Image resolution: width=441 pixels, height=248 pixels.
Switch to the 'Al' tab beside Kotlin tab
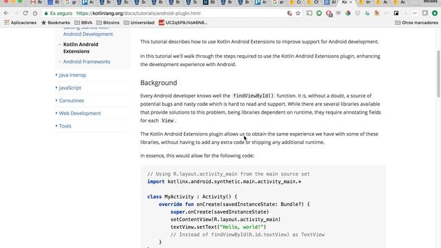coord(330,2)
